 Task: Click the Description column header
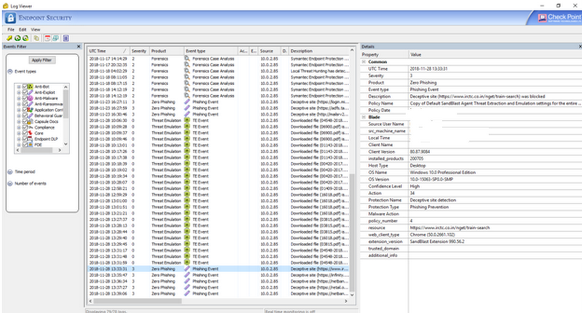click(319, 51)
